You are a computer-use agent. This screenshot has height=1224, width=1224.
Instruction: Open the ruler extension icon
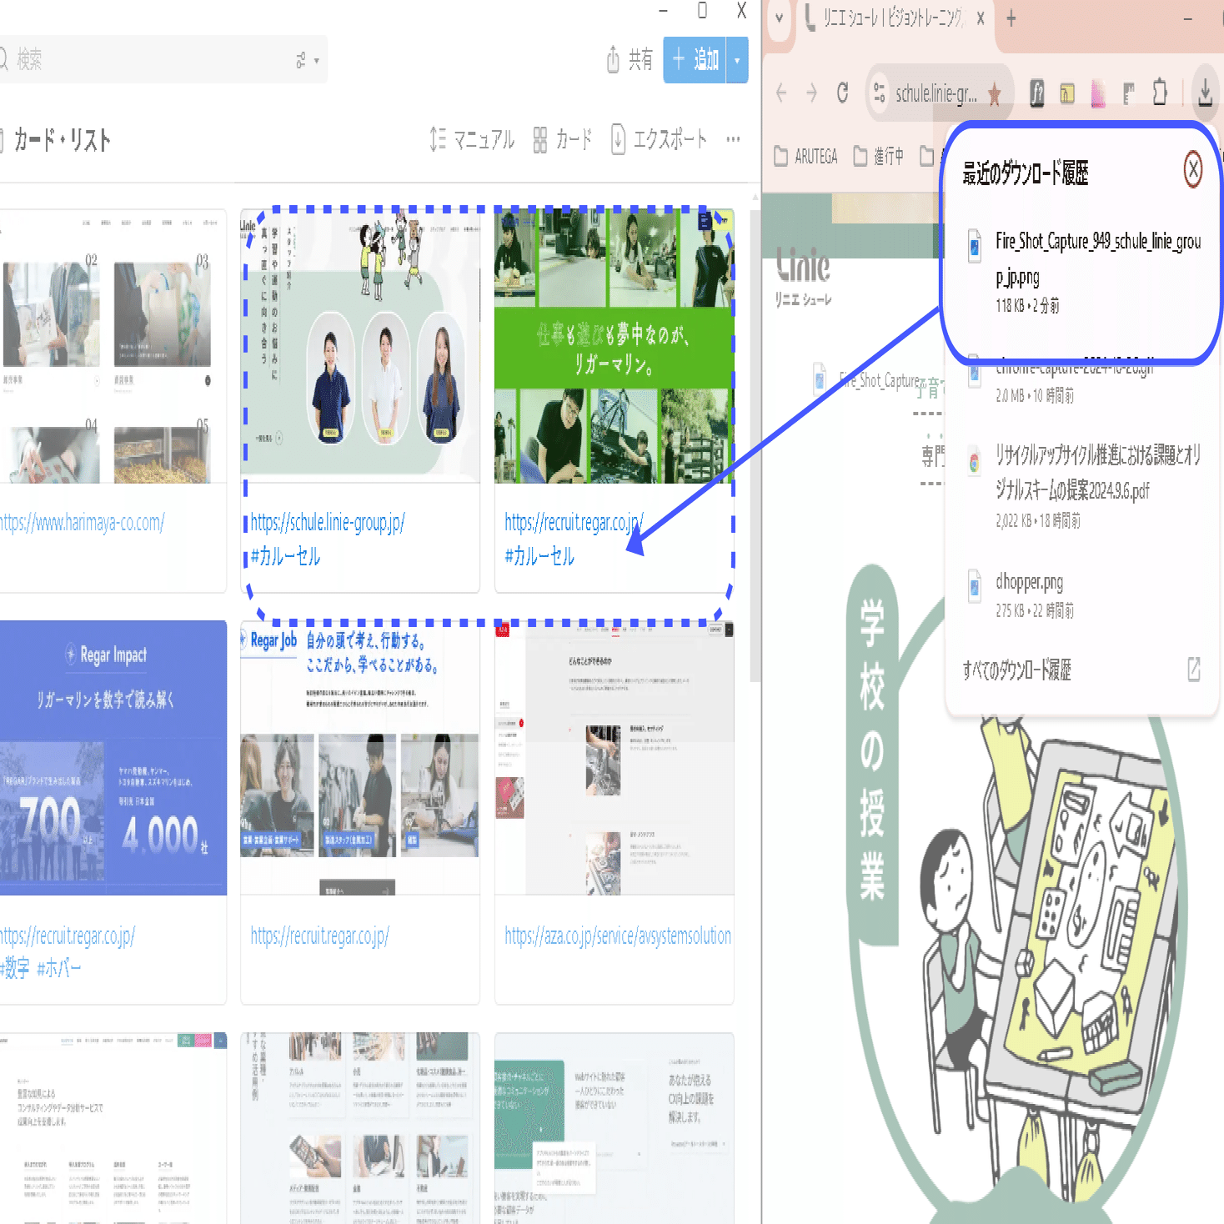point(1129,94)
